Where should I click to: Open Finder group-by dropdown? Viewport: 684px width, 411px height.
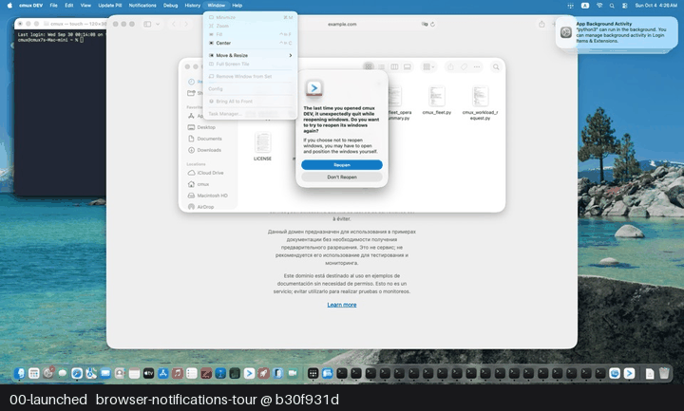[x=428, y=66]
